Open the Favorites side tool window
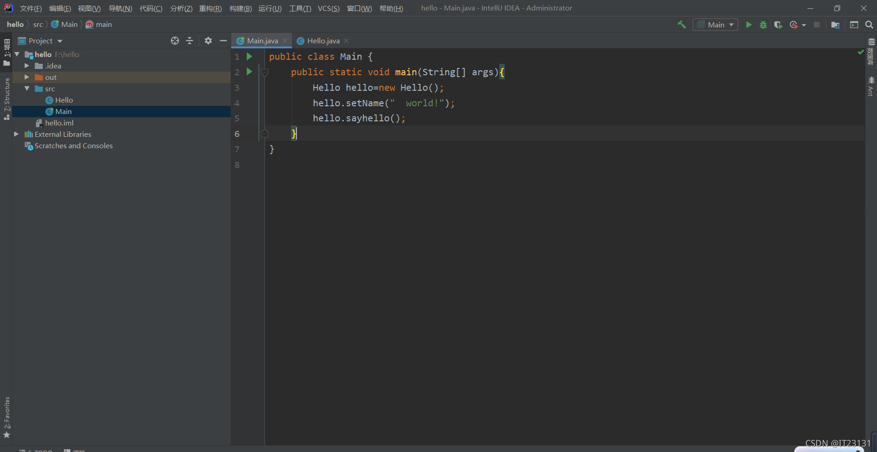 coord(6,417)
